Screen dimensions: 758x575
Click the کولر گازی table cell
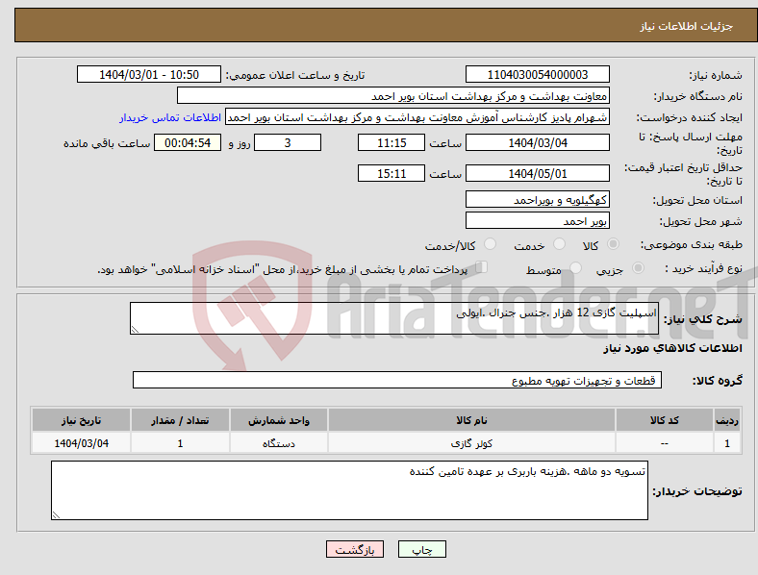click(471, 443)
